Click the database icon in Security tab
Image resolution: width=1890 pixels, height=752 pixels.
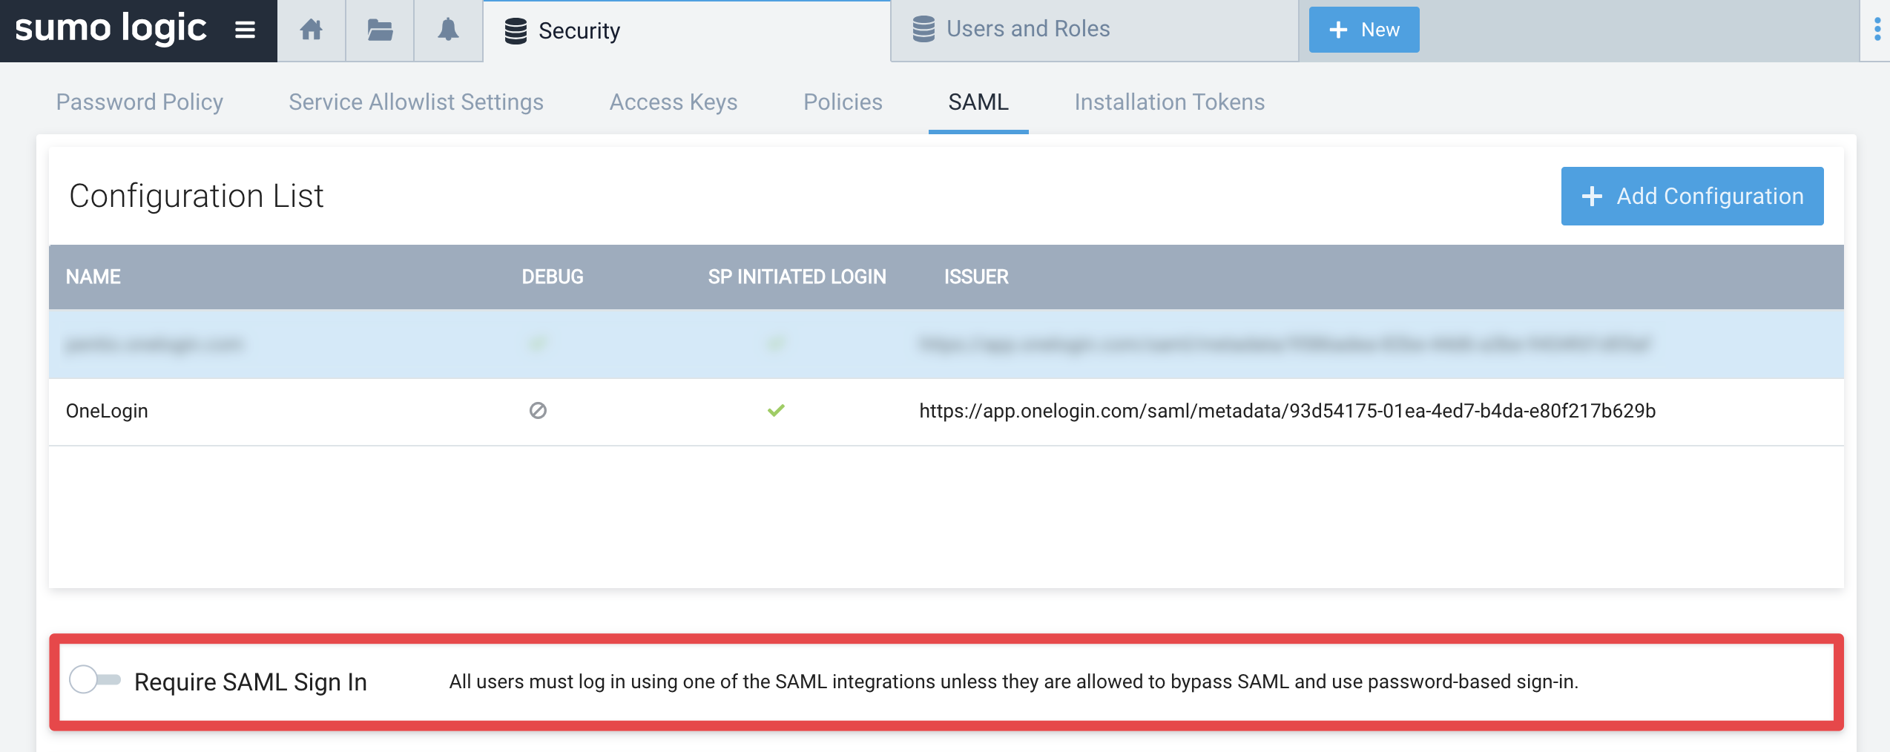click(x=516, y=31)
